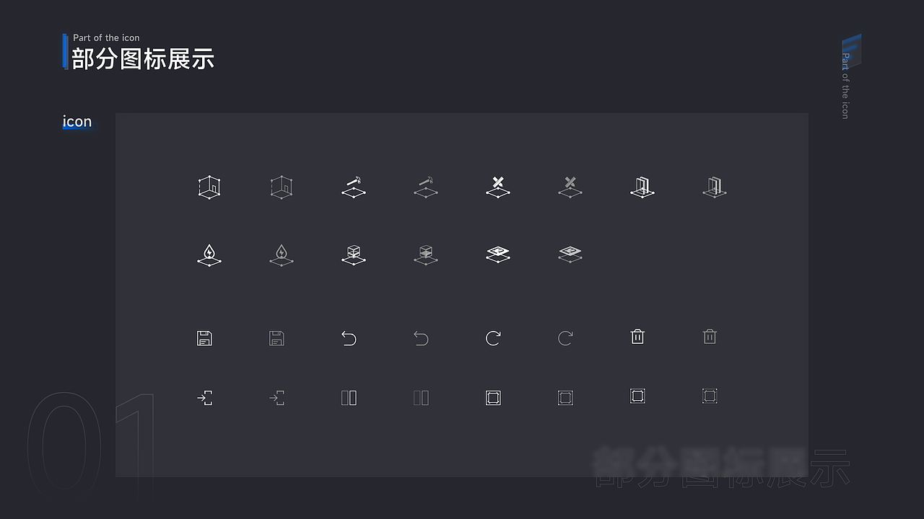Select the bright upright door panels icon

[642, 187]
